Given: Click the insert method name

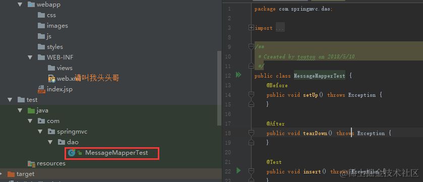Looking at the screenshot, I should coord(312,171).
